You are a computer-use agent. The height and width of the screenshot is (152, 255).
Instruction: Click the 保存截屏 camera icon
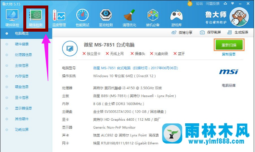click(x=202, y=33)
